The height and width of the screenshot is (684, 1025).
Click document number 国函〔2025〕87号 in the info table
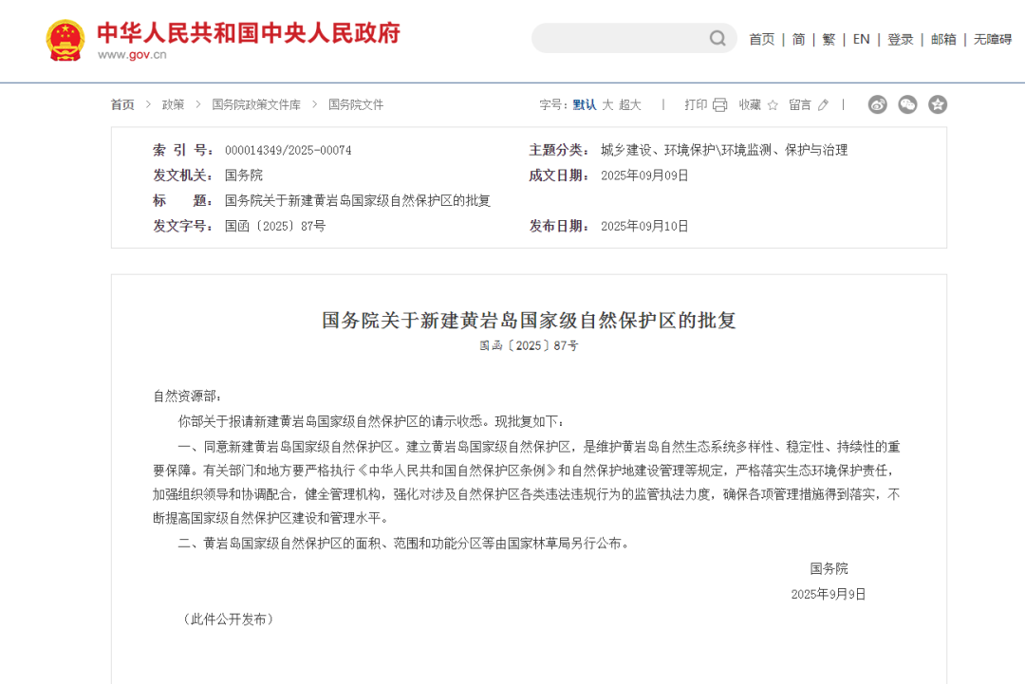(x=274, y=226)
